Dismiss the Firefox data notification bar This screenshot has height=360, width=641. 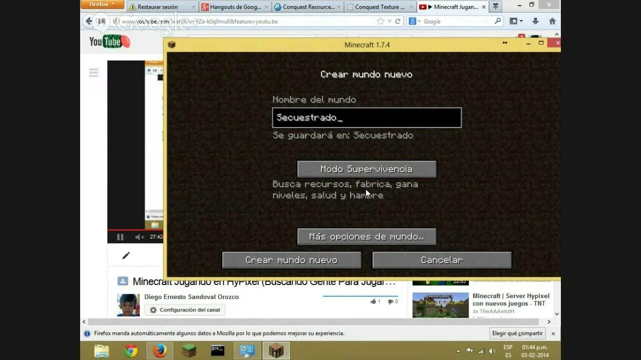click(553, 333)
